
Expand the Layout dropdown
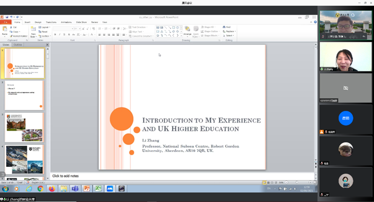tap(45, 28)
